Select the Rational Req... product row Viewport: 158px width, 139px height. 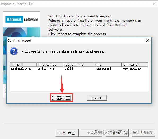(x=79, y=69)
